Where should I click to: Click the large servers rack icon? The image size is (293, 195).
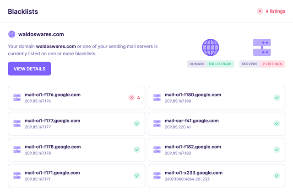[262, 47]
